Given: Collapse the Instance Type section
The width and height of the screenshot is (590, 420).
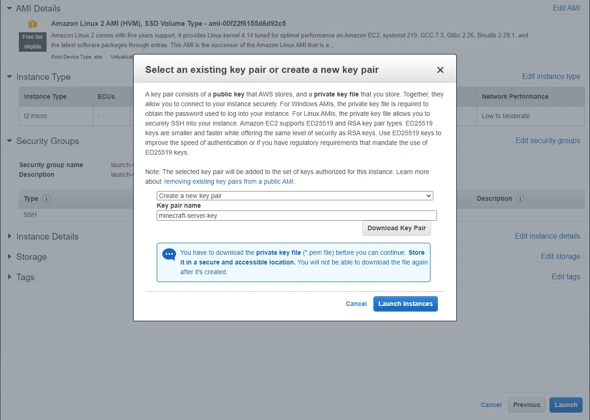Looking at the screenshot, I should (x=9, y=77).
